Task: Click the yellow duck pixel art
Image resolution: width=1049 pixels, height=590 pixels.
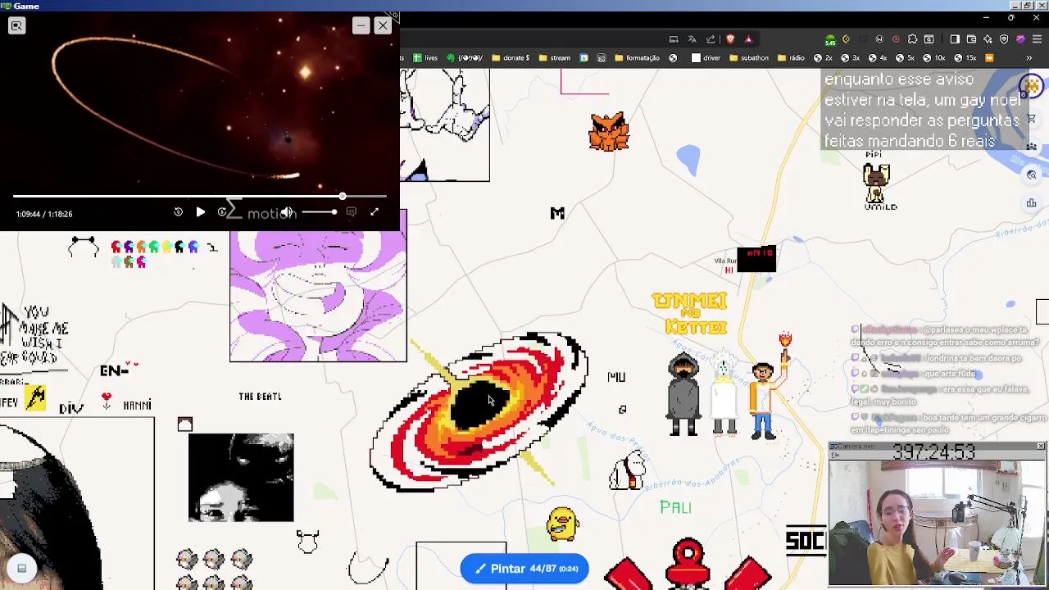Action: (x=562, y=524)
